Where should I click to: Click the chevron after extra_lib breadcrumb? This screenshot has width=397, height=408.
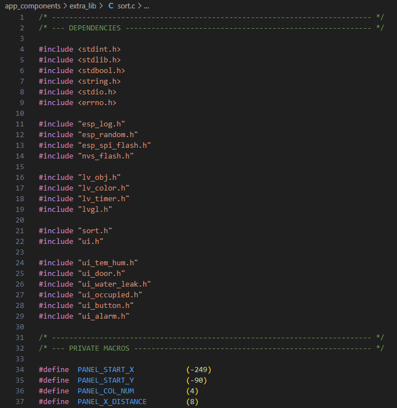tap(101, 6)
